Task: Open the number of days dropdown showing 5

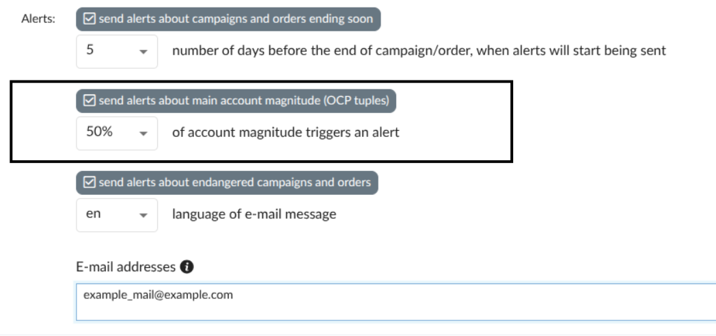Action: [x=116, y=51]
